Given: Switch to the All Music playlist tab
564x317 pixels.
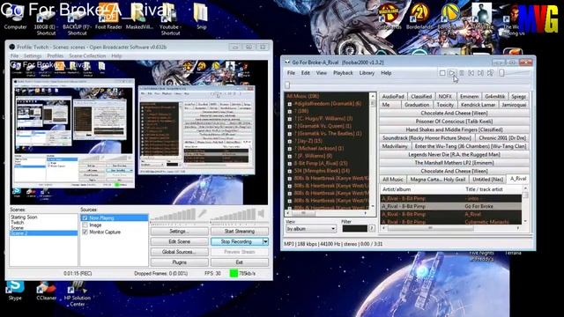Looking at the screenshot, I should [393, 180].
